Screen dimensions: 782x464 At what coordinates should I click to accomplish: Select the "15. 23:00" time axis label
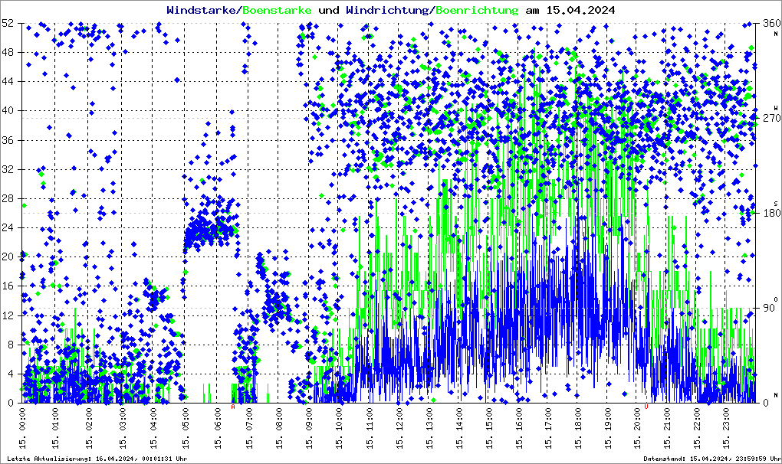coord(725,428)
